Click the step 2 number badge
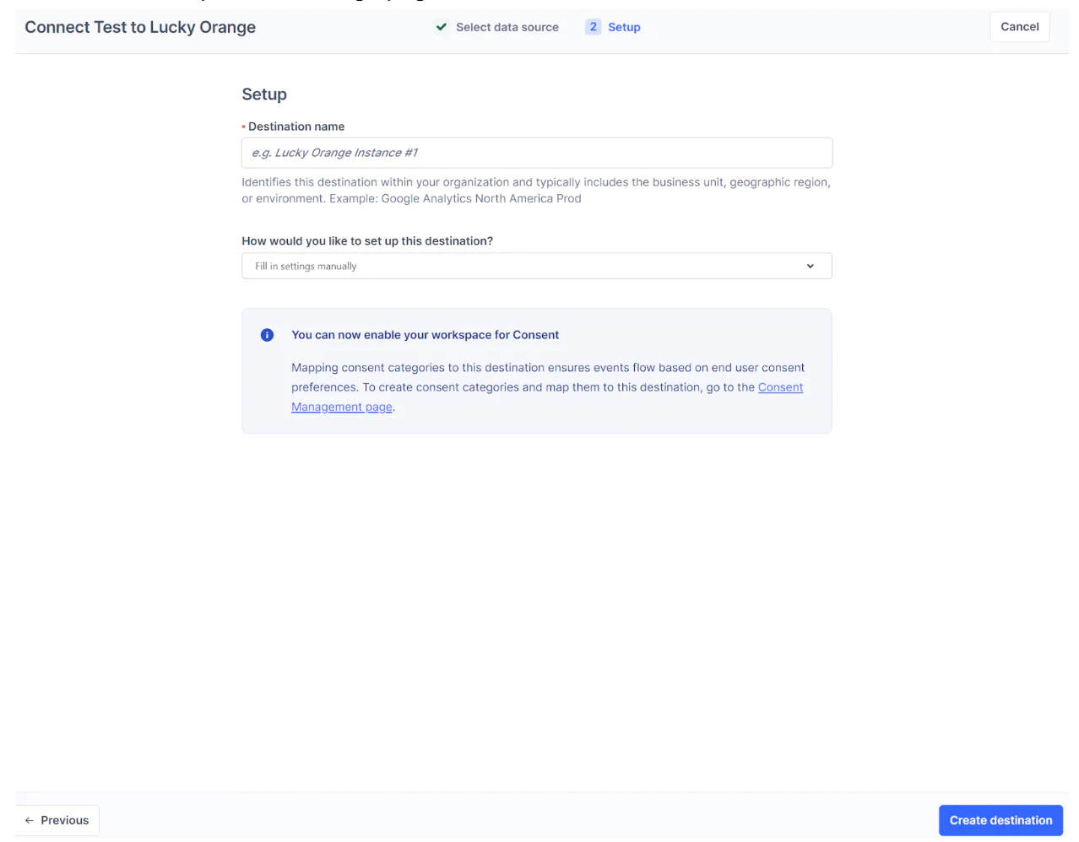Screen dimensions: 1079x842 point(593,27)
